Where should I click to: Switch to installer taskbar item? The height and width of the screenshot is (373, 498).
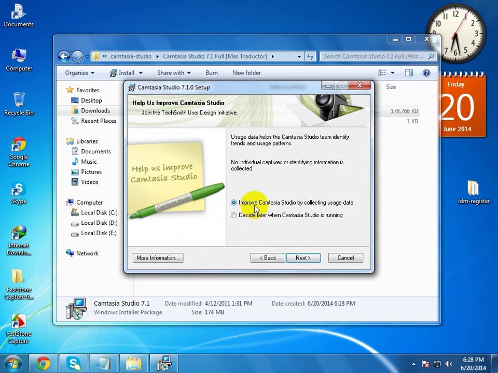[164, 364]
